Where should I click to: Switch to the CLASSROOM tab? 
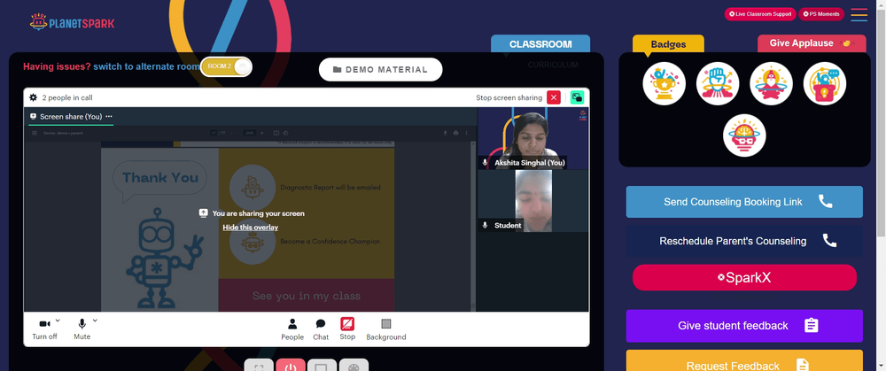pos(540,44)
